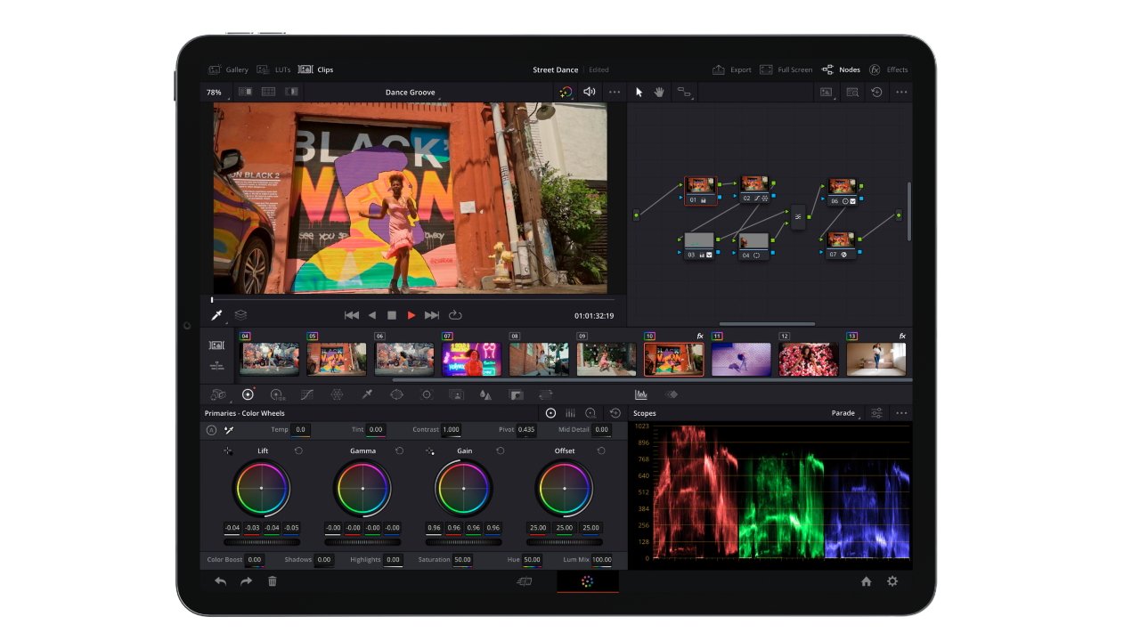The height and width of the screenshot is (641, 1140).
Task: Toggle auto balance A button
Action: (x=211, y=430)
